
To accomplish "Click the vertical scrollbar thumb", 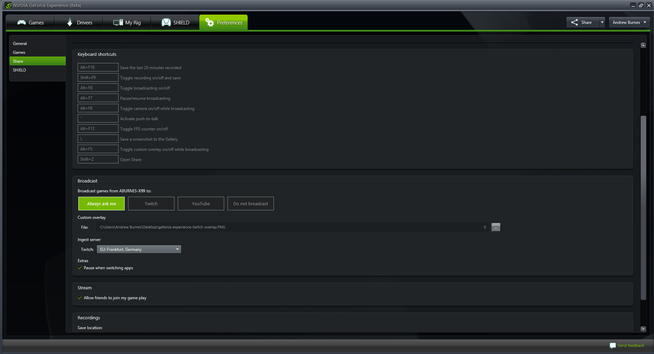I will 643,208.
